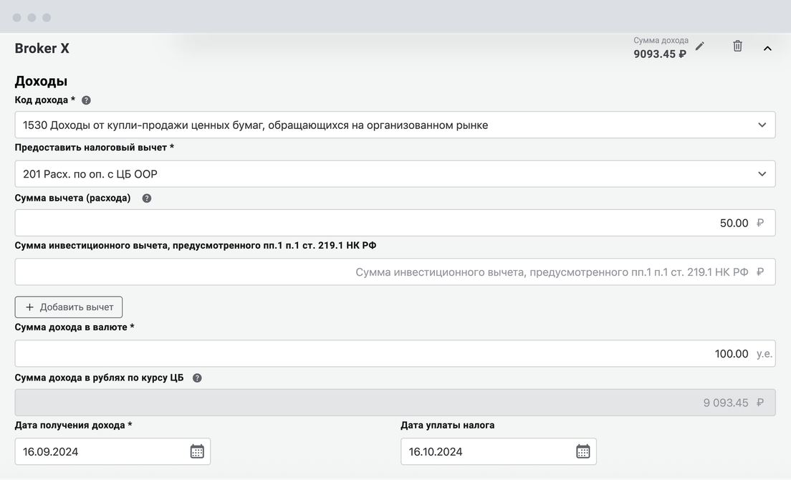
Task: Collapse the Broker X section chevron
Action: pyautogui.click(x=767, y=49)
